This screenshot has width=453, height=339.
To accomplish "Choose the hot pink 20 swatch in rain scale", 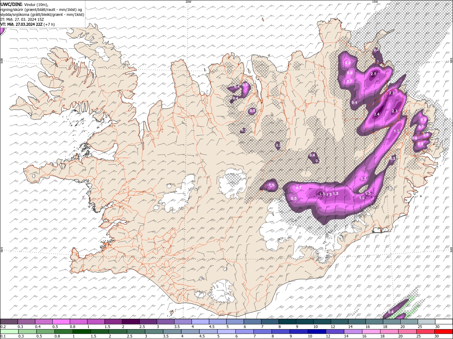I will click(408, 331).
